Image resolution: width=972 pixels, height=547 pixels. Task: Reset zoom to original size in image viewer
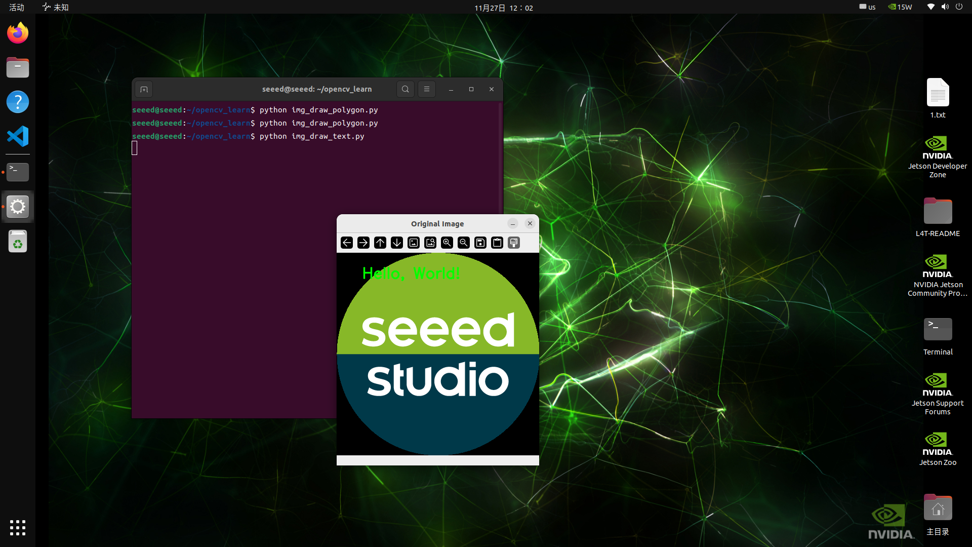(414, 243)
